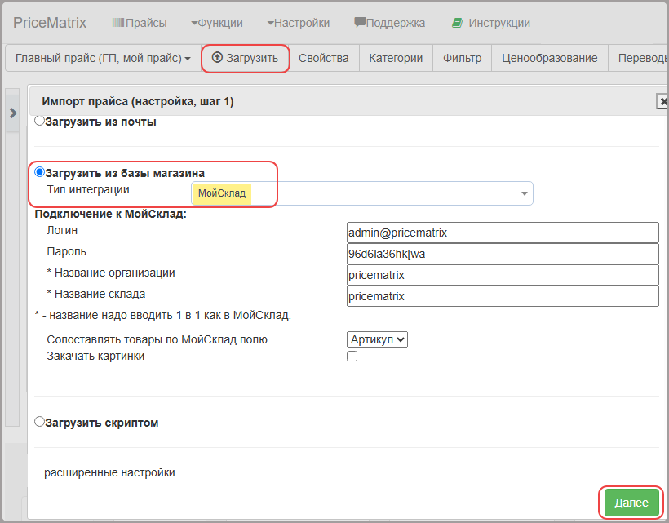Viewport: 669px width, 523px height.
Task: Click the barcode icon beside Прайсы
Action: [x=117, y=23]
